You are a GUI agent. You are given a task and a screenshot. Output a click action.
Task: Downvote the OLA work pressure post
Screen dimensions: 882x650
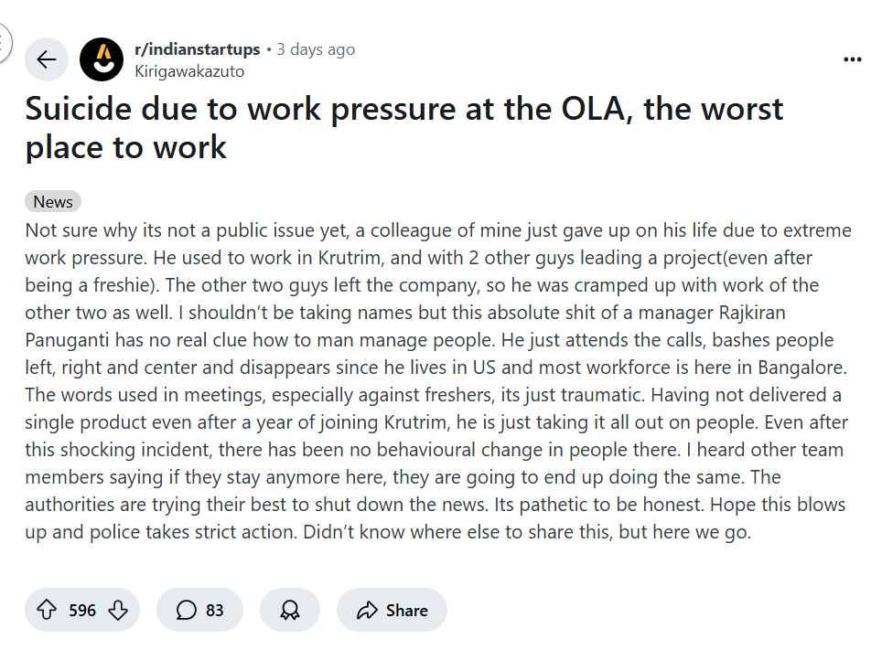(118, 610)
